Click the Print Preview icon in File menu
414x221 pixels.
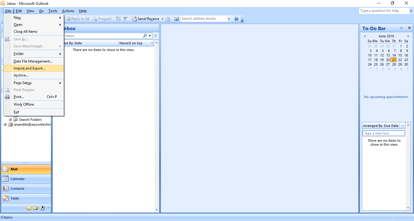pyautogui.click(x=8, y=90)
